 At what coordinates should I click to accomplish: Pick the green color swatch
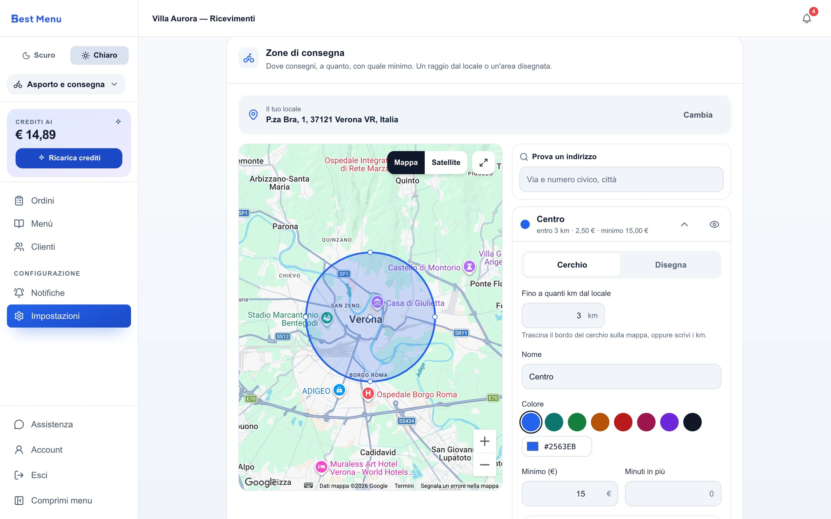tap(577, 422)
